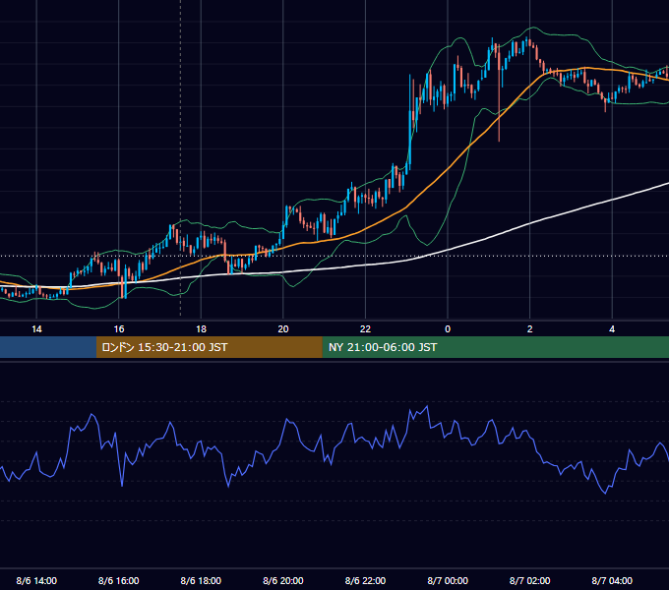Click the 0 hour axis label
The image size is (669, 590).
448,329
